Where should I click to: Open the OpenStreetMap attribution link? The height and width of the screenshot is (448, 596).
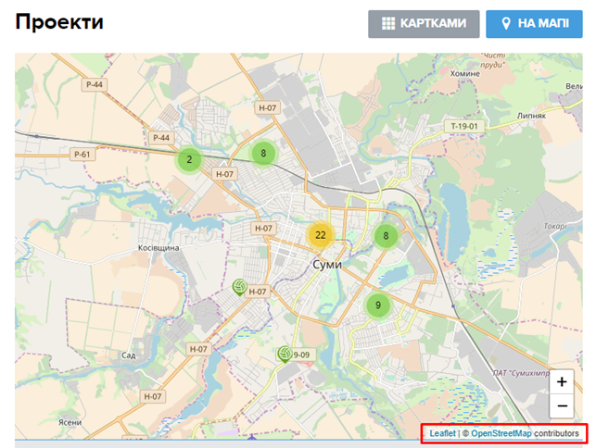pos(501,433)
